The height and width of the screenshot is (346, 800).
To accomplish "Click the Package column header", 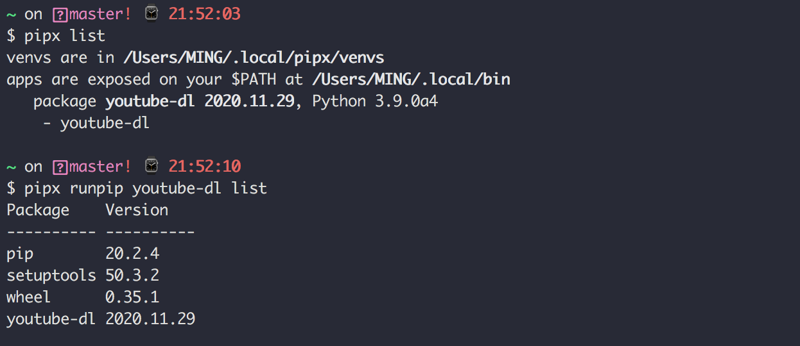I will (38, 210).
